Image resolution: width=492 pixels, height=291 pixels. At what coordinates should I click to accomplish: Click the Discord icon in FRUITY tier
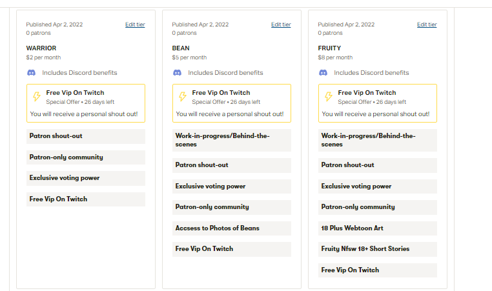[323, 73]
